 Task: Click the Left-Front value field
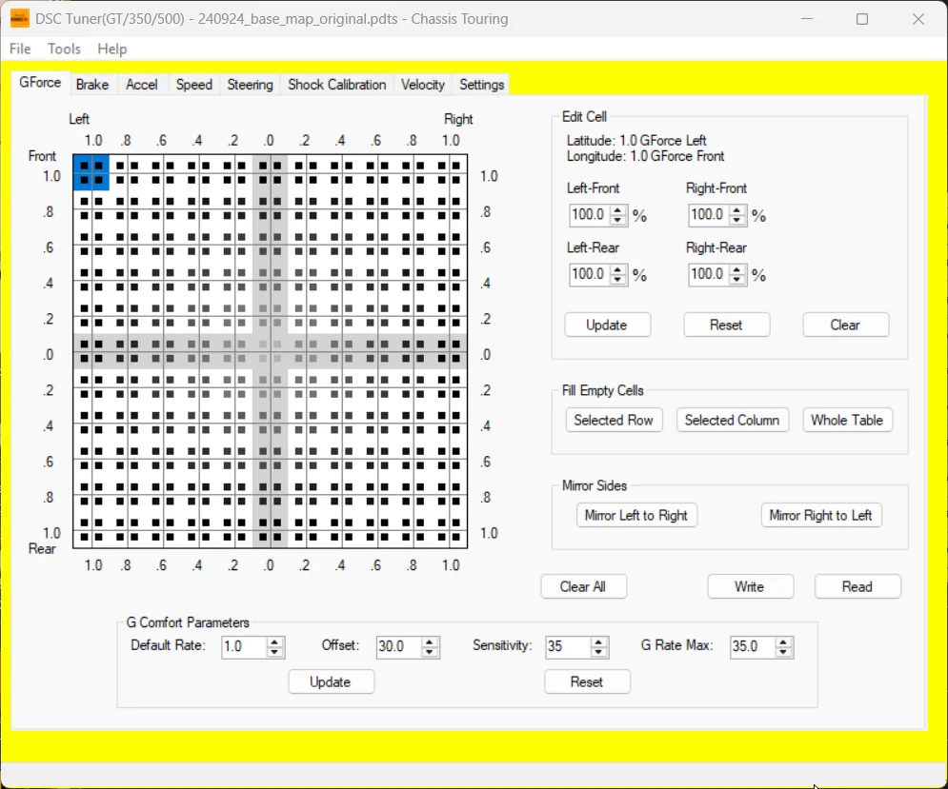tap(590, 215)
